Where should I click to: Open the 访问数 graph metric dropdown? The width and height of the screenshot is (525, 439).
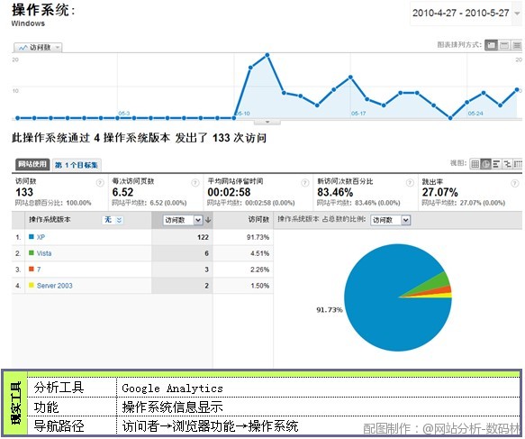click(38, 48)
